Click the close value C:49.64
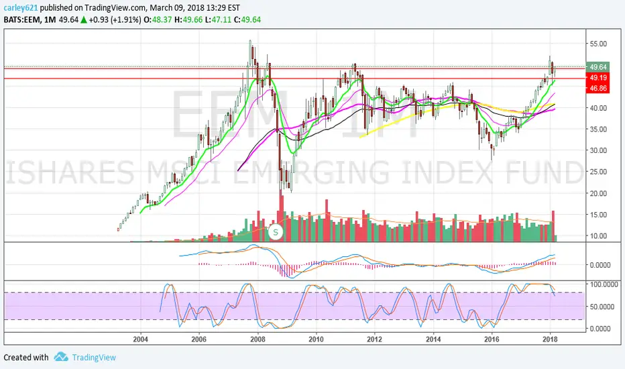 pos(247,19)
